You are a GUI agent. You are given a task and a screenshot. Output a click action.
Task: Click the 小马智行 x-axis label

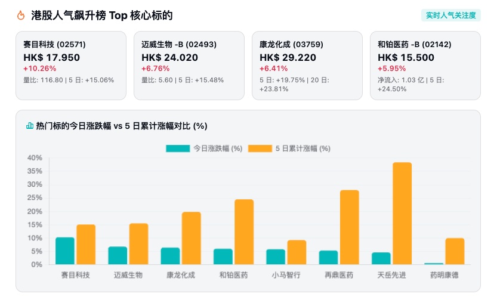click(x=286, y=275)
